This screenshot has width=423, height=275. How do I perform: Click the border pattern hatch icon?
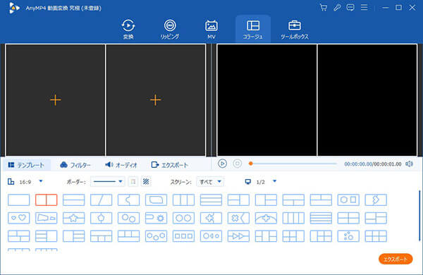click(146, 182)
